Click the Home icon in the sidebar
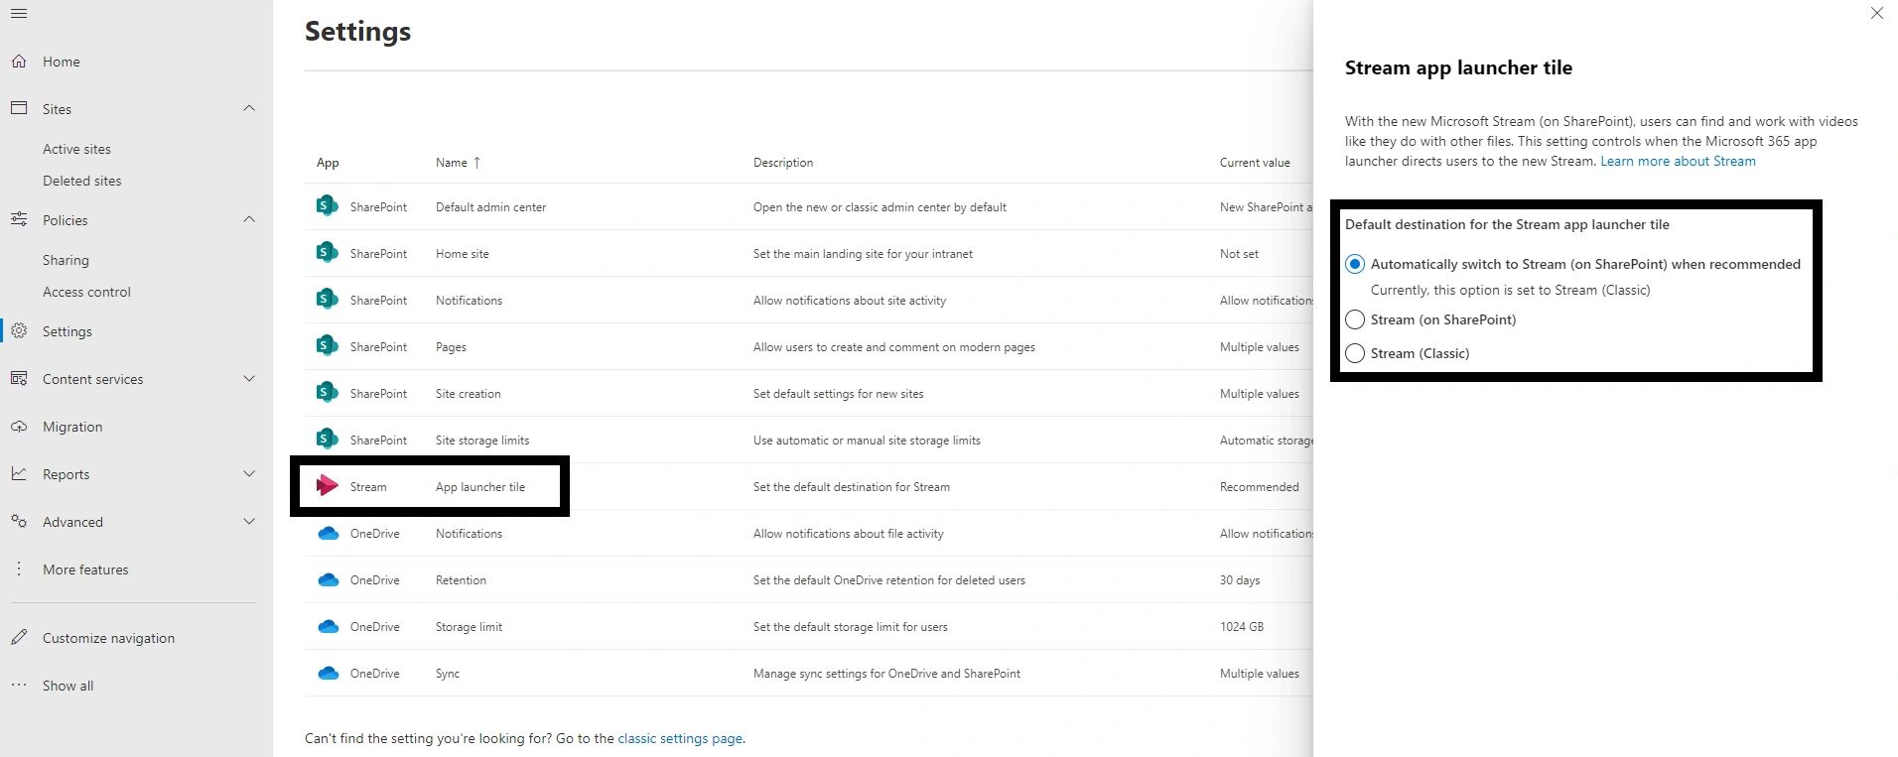The width and height of the screenshot is (1898, 757). (x=19, y=61)
